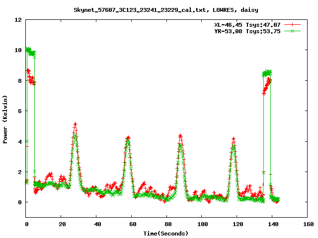Click the y-axis tick label 4
The image size is (318, 238).
click(20, 142)
